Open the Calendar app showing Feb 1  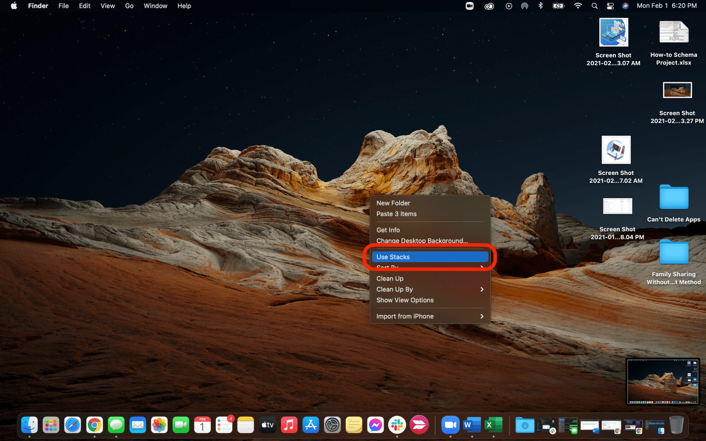[x=202, y=425]
